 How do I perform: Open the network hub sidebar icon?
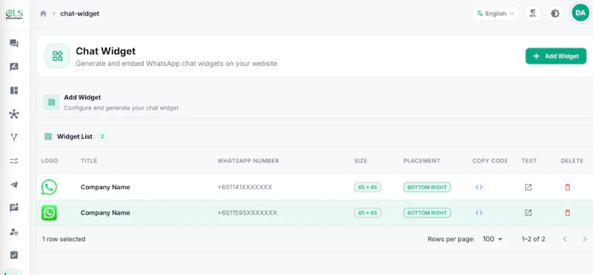[14, 114]
